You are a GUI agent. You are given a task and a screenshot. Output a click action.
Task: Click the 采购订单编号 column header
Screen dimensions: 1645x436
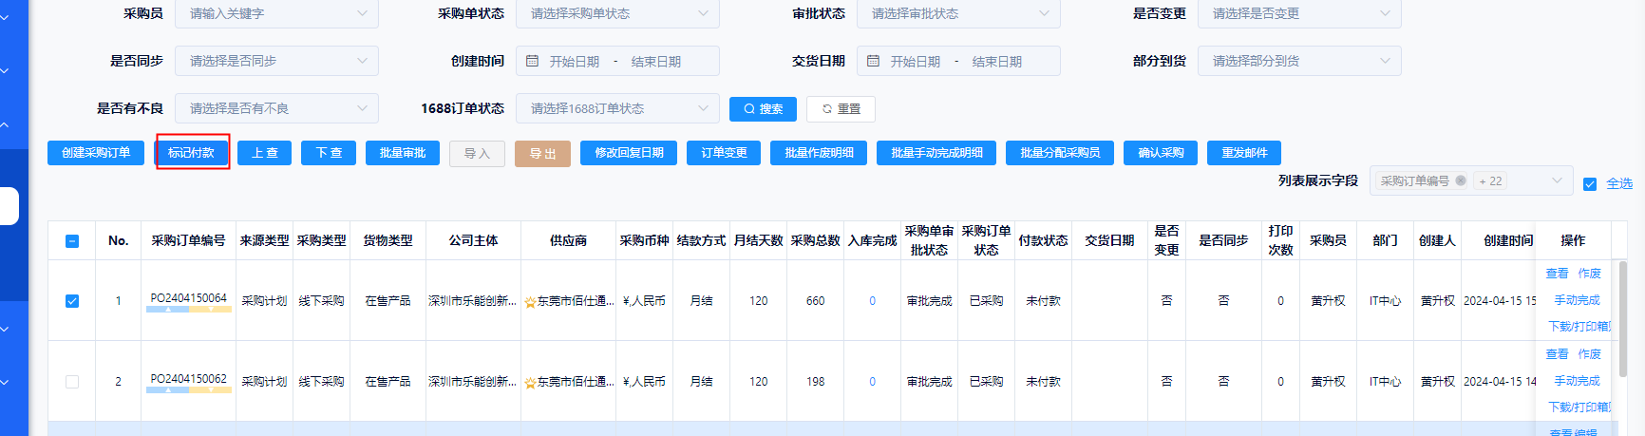(x=189, y=241)
